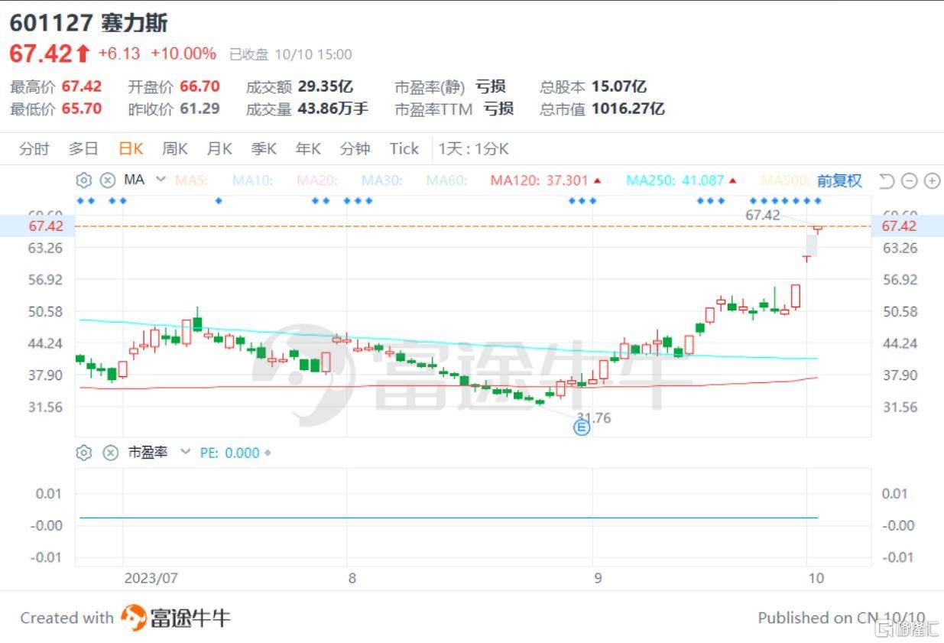This screenshot has width=944, height=643.
Task: Open the 前复权 adjustment selector
Action: tap(839, 180)
